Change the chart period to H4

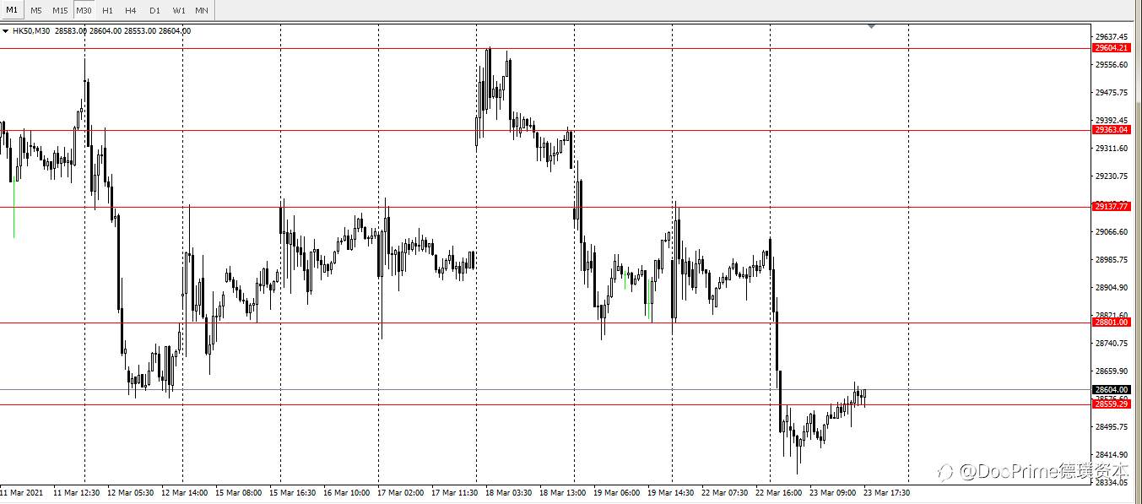131,10
